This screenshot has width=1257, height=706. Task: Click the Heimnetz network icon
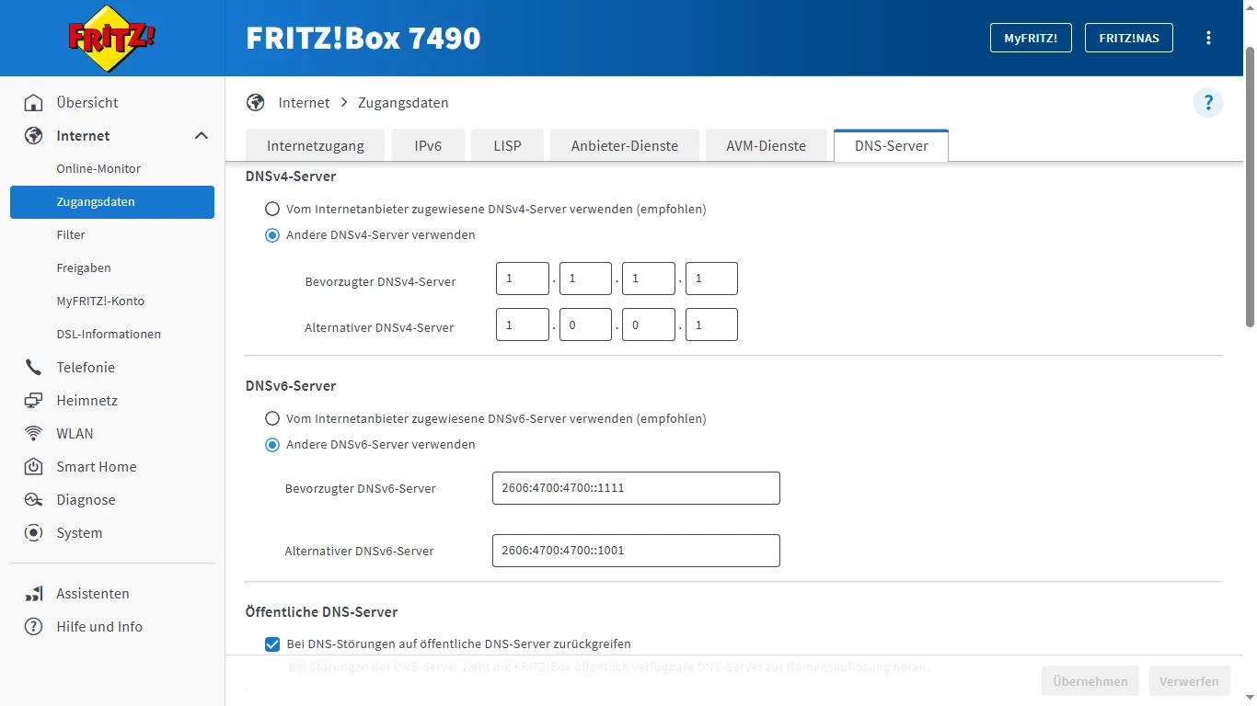click(34, 401)
